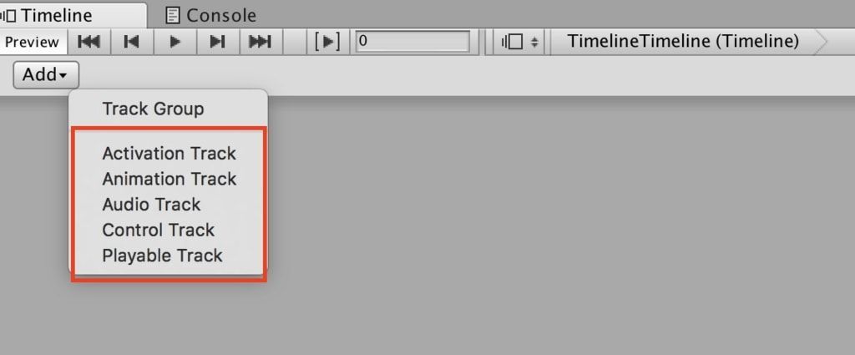Step back to the previous frame
The height and width of the screenshot is (355, 855).
click(132, 42)
